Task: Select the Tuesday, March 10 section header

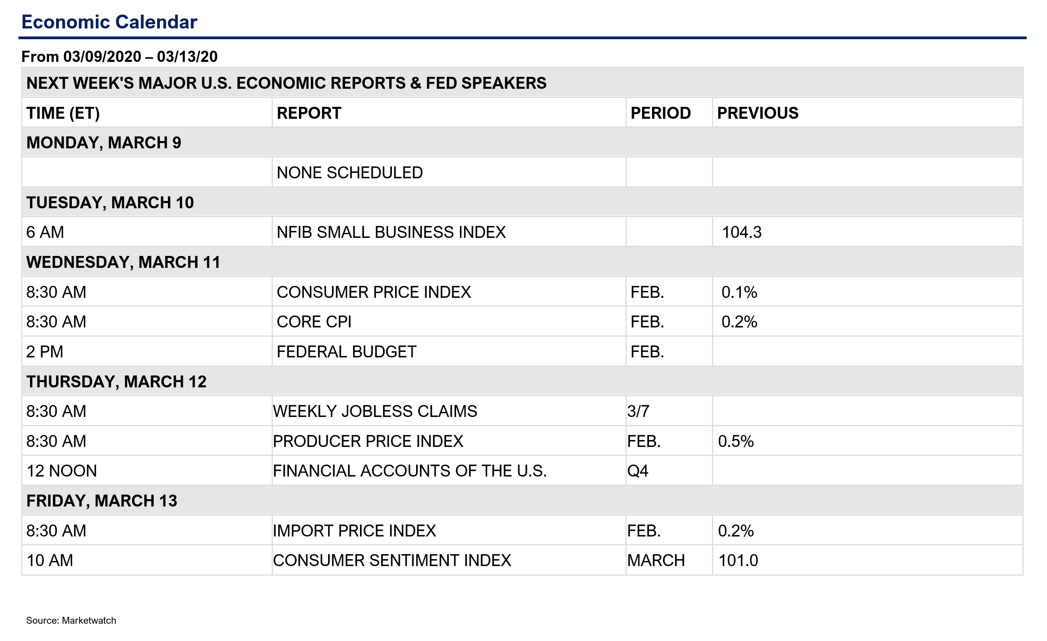Action: point(522,203)
